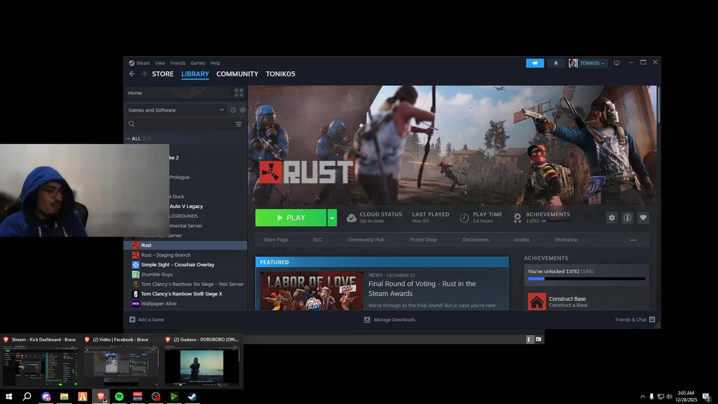The width and height of the screenshot is (718, 404).
Task: Go to the STORE tab
Action: tap(163, 74)
